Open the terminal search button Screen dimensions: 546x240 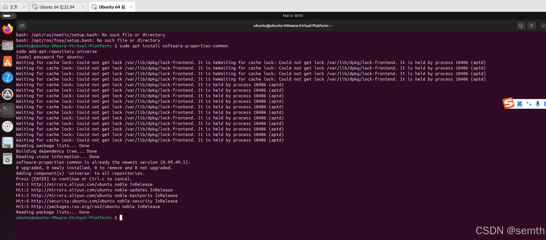point(521,26)
